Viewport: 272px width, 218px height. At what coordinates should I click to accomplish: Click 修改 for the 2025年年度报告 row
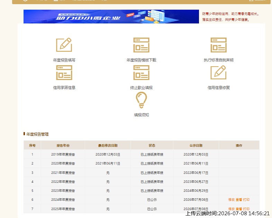point(232,209)
